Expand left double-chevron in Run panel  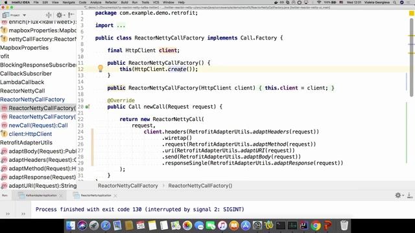pyautogui.click(x=8, y=214)
